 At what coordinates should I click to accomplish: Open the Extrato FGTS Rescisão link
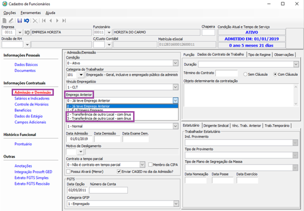tap(32, 184)
